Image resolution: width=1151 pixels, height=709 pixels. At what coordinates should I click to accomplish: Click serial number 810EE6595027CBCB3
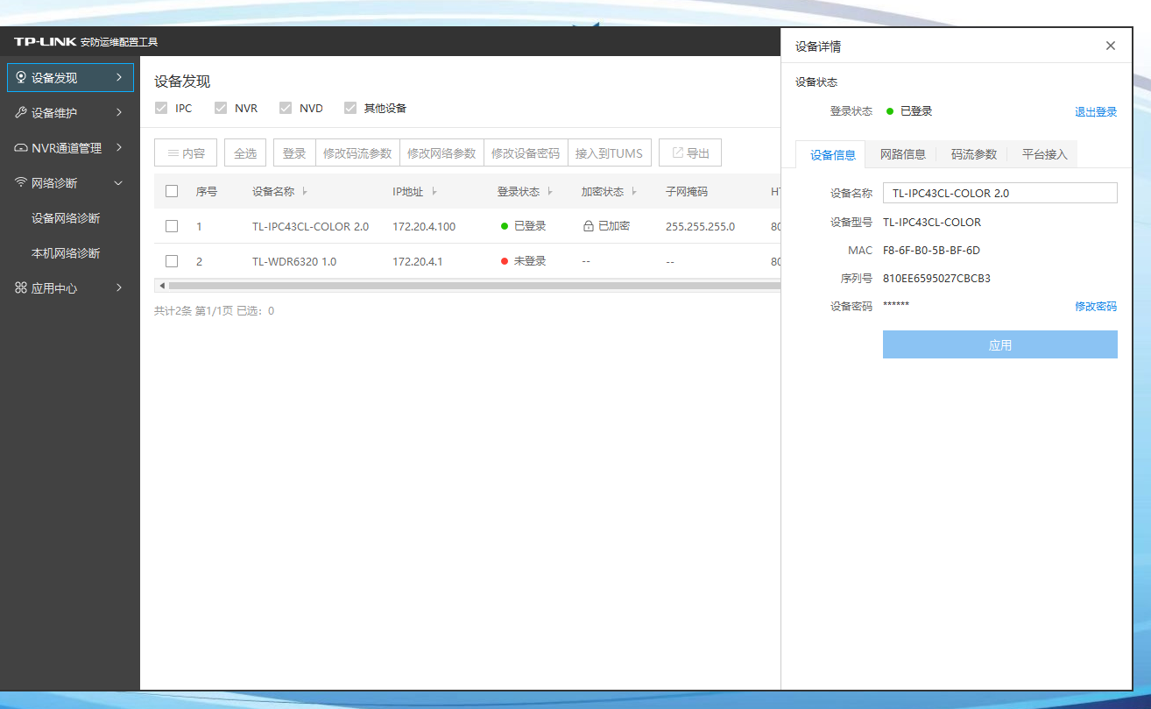tap(936, 278)
